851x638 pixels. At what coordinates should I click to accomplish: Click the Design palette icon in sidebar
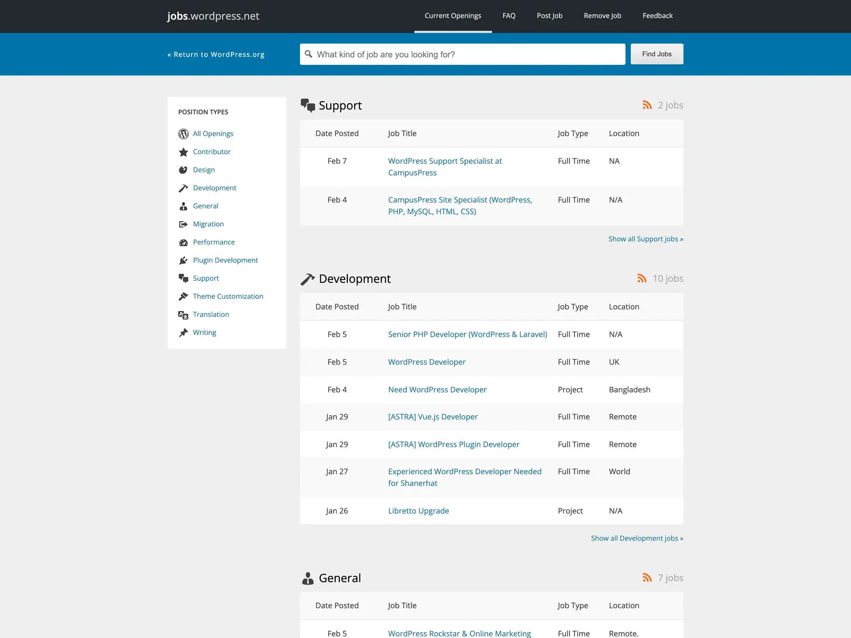pos(183,170)
